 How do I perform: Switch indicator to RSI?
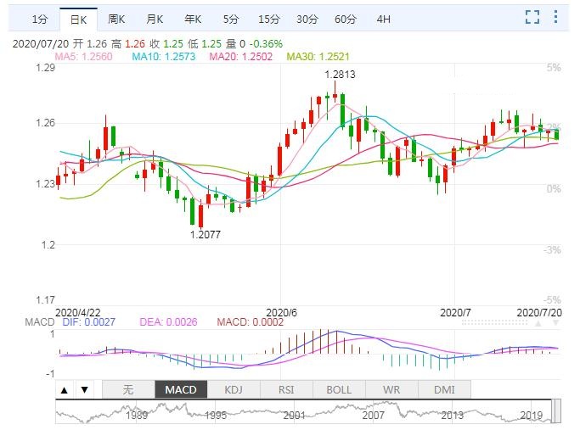[286, 390]
